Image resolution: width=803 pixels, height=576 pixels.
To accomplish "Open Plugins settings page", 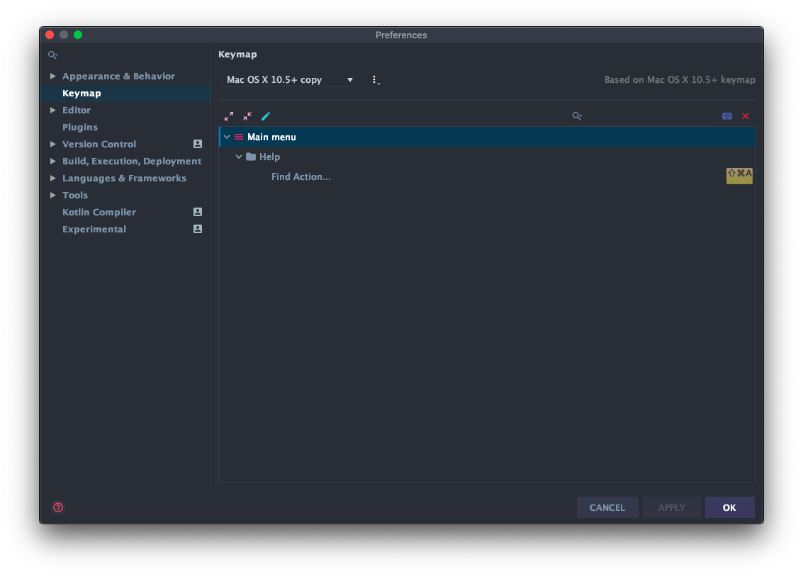I will pyautogui.click(x=80, y=127).
